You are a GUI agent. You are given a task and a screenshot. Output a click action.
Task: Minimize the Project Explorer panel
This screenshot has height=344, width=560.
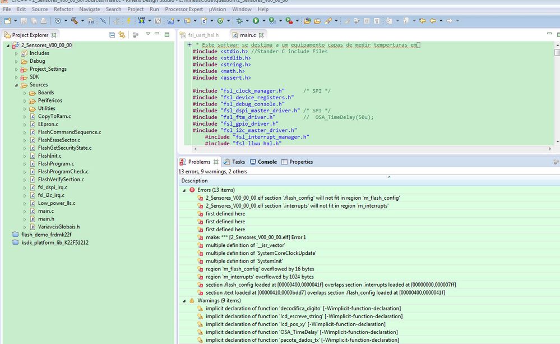[157, 34]
